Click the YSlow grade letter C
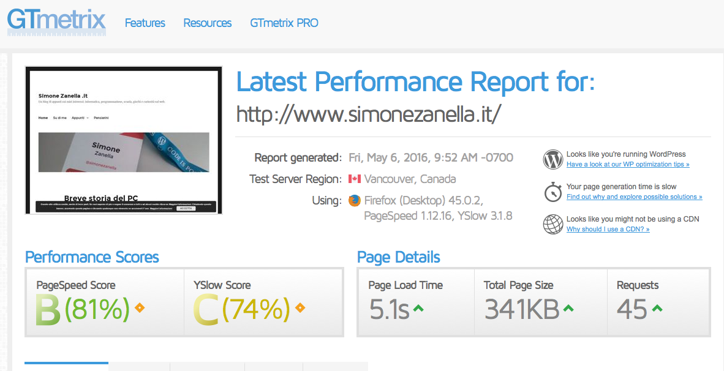The height and width of the screenshot is (371, 724). 206,309
